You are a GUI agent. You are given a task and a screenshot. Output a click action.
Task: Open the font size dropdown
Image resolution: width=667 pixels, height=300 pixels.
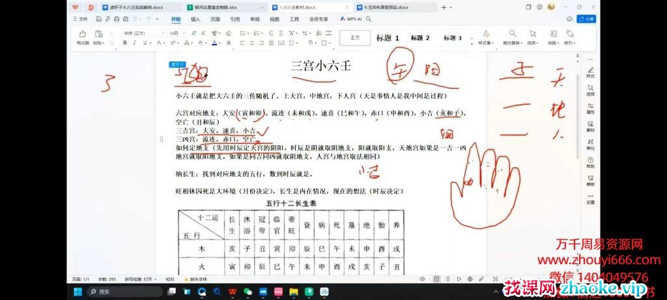(x=182, y=33)
